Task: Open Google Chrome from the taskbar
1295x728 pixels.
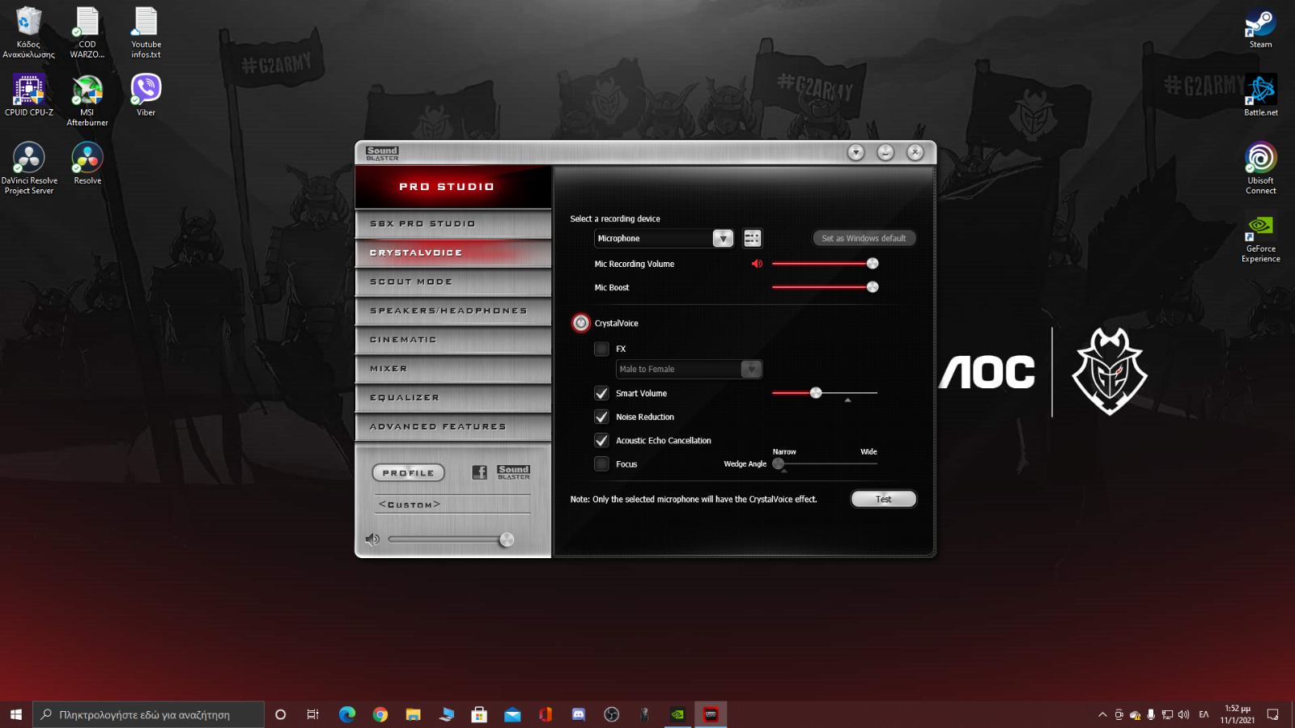Action: pos(380,714)
